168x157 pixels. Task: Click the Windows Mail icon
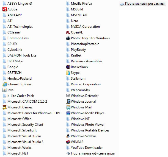pyautogui.click(x=68, y=107)
